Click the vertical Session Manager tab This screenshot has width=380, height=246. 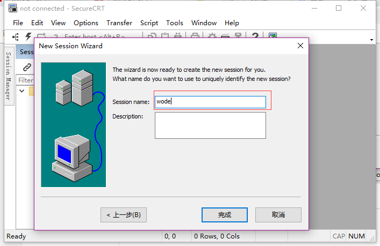click(9, 75)
